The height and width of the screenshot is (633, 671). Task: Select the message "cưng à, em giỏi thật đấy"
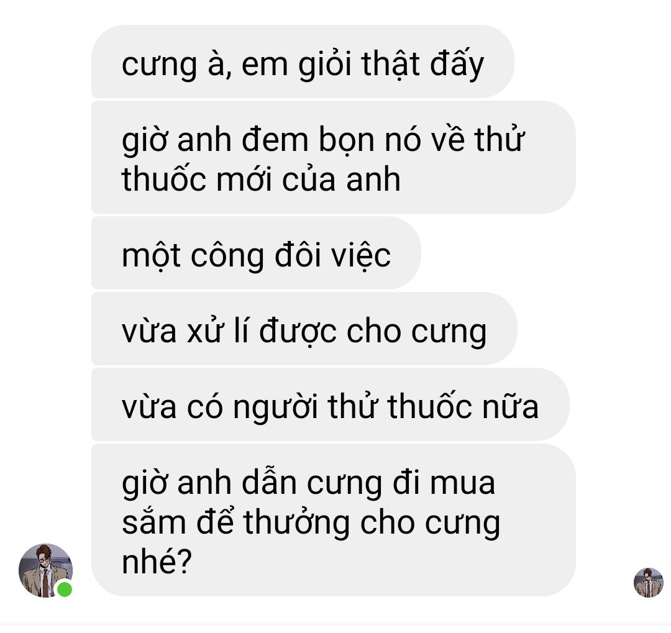(303, 61)
